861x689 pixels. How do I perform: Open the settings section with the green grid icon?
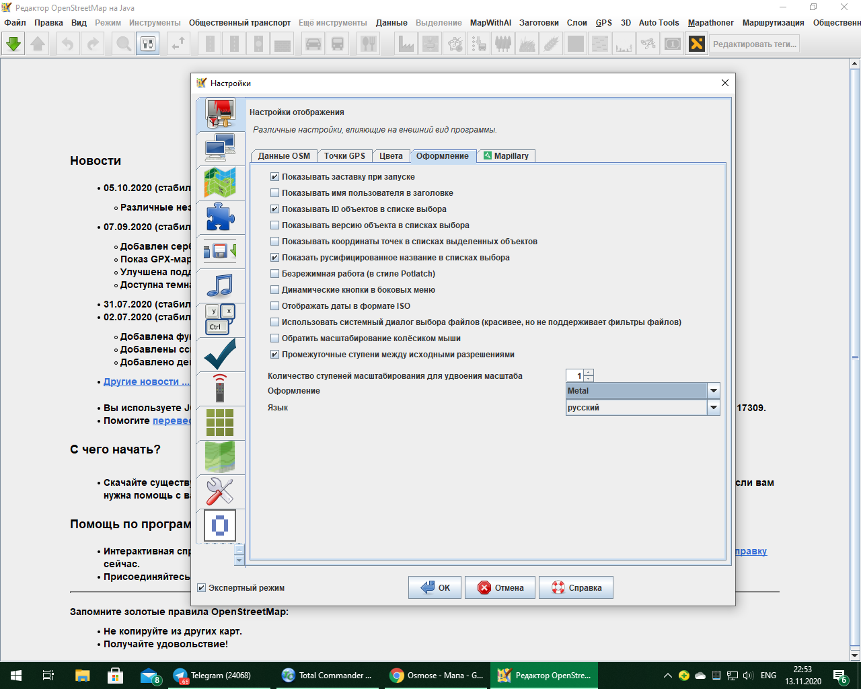point(220,423)
